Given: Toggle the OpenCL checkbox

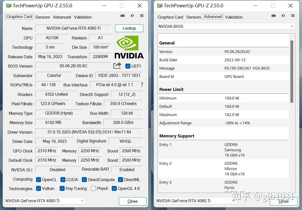Looking at the screenshot, I should [39, 180].
